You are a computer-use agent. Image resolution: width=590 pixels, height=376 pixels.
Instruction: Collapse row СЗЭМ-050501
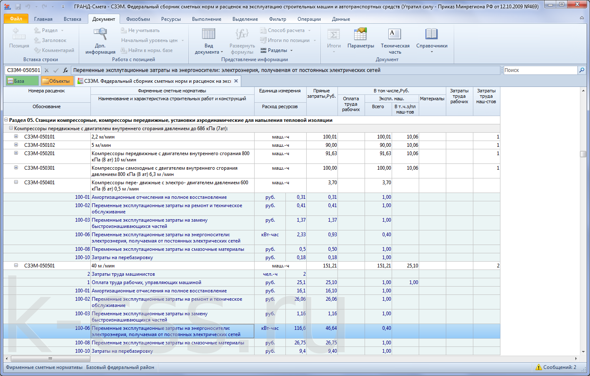[x=16, y=265]
